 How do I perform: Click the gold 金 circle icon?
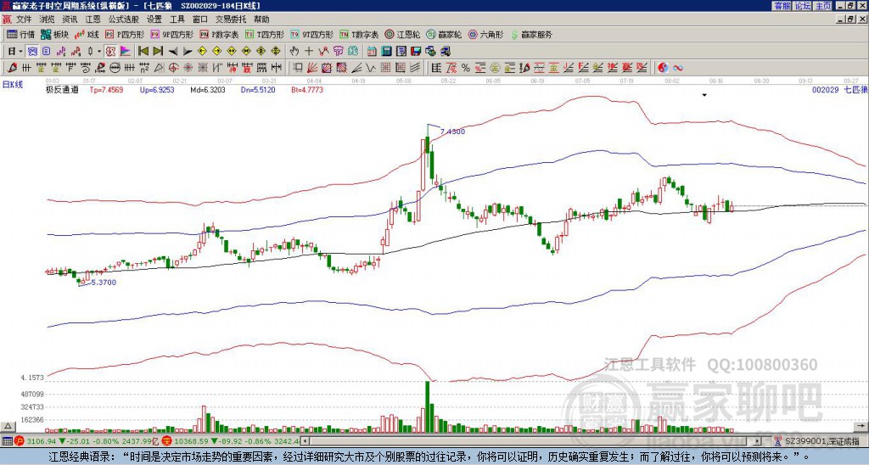click(x=495, y=68)
